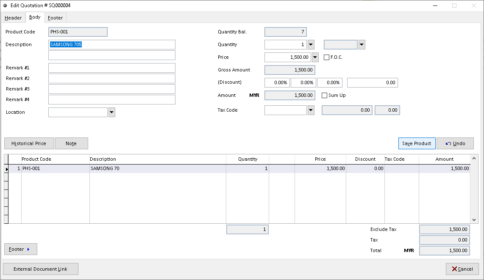The width and height of the screenshot is (484, 280).
Task: Click the Note button
Action: (71, 143)
